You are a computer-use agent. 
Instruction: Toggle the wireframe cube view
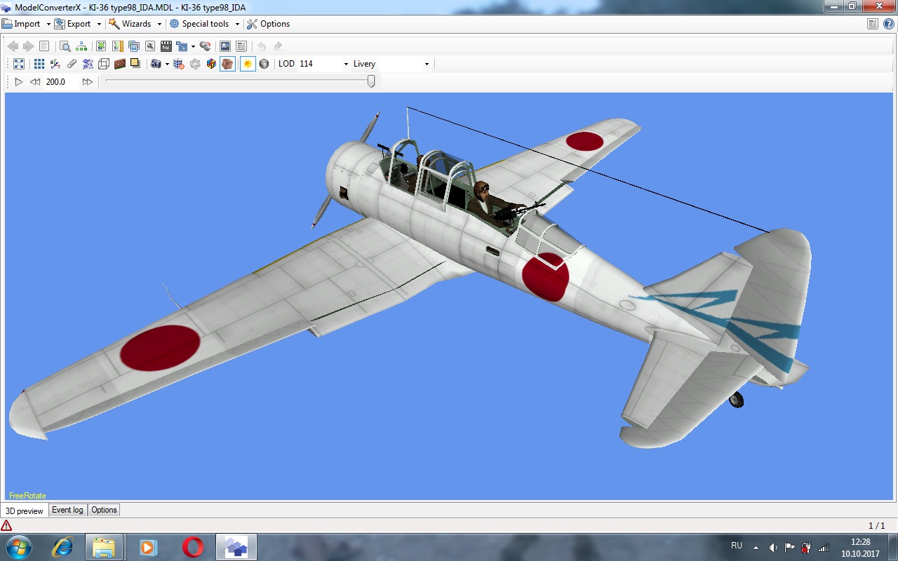coord(104,64)
